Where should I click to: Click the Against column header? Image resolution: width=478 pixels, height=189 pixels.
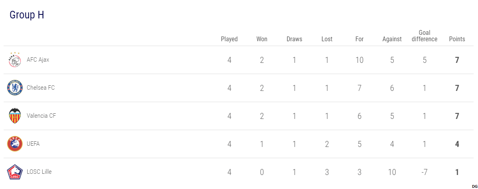392,39
